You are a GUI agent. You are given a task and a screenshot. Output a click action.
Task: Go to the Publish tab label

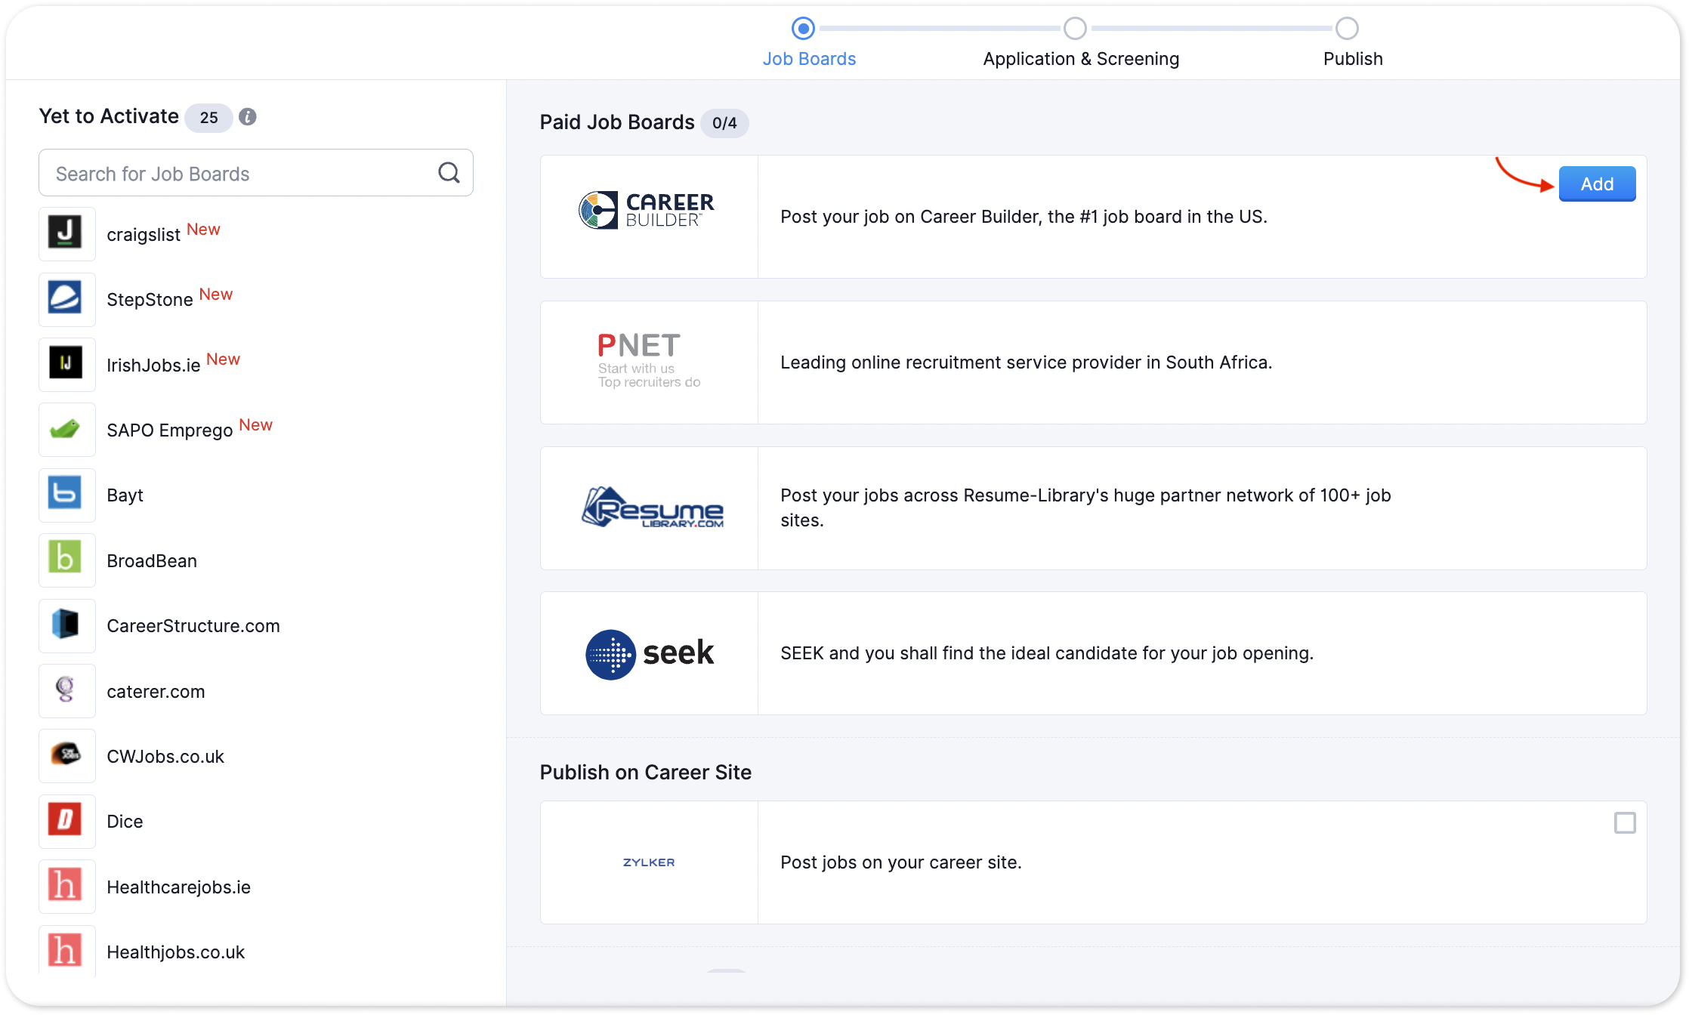(x=1353, y=59)
